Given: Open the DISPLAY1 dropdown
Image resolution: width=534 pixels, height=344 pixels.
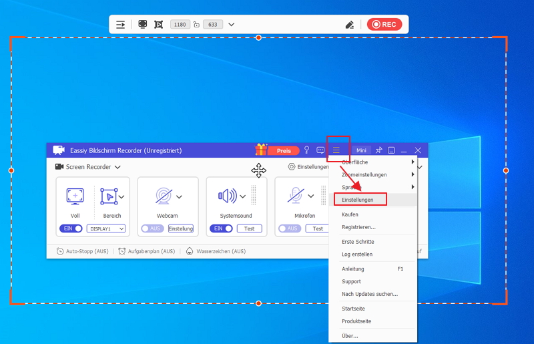Looking at the screenshot, I should pos(106,228).
